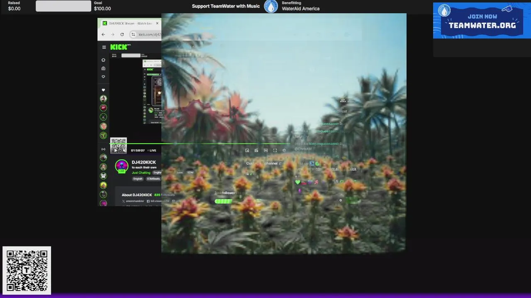The image size is (531, 298).
Task: Click the Customize channel link
Action: (x=264, y=163)
